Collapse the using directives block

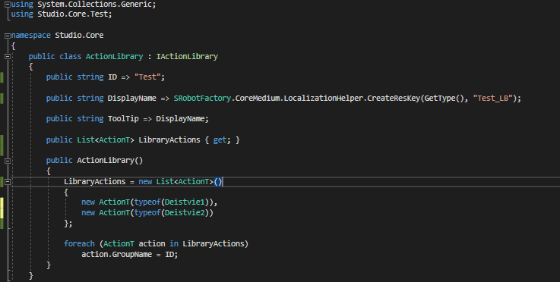point(7,5)
